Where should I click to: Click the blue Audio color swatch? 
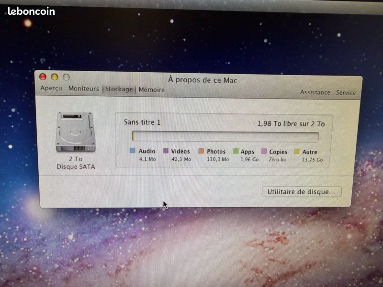[x=133, y=150]
